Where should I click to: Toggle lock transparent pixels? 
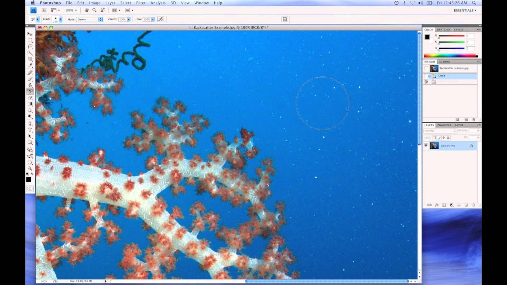tap(434, 138)
